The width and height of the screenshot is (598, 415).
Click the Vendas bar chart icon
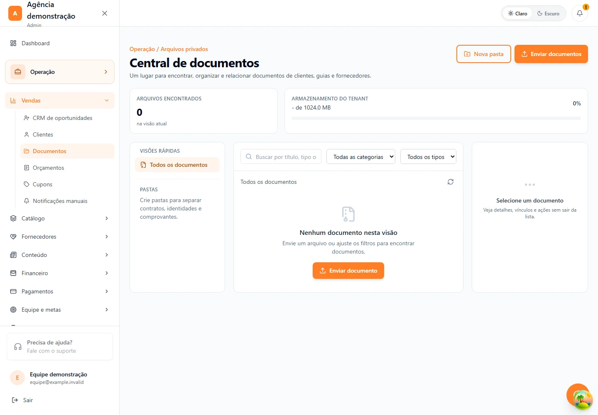[x=13, y=100]
